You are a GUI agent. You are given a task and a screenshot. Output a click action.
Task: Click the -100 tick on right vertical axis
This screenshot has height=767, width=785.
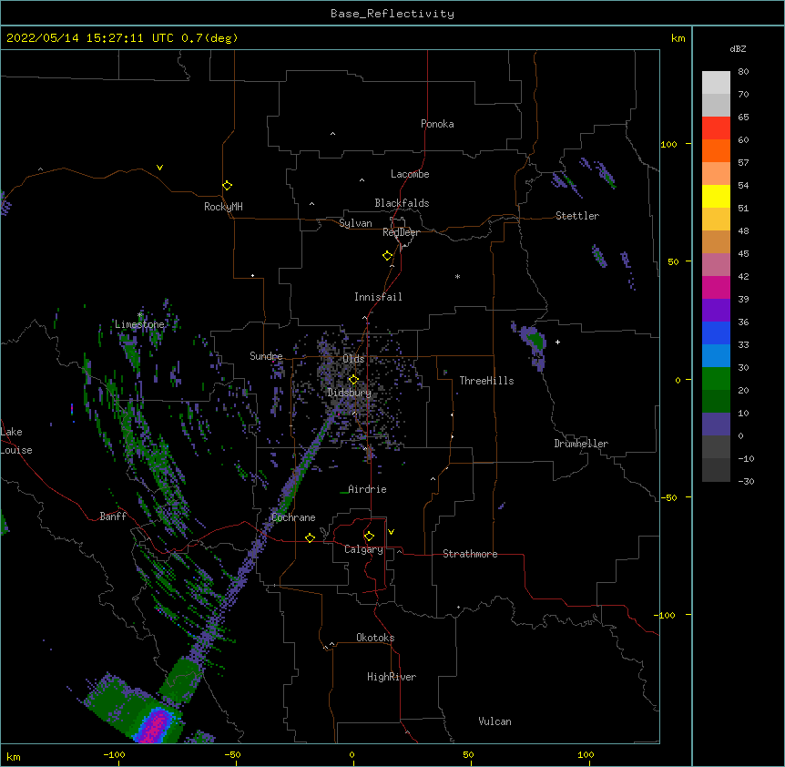point(667,615)
